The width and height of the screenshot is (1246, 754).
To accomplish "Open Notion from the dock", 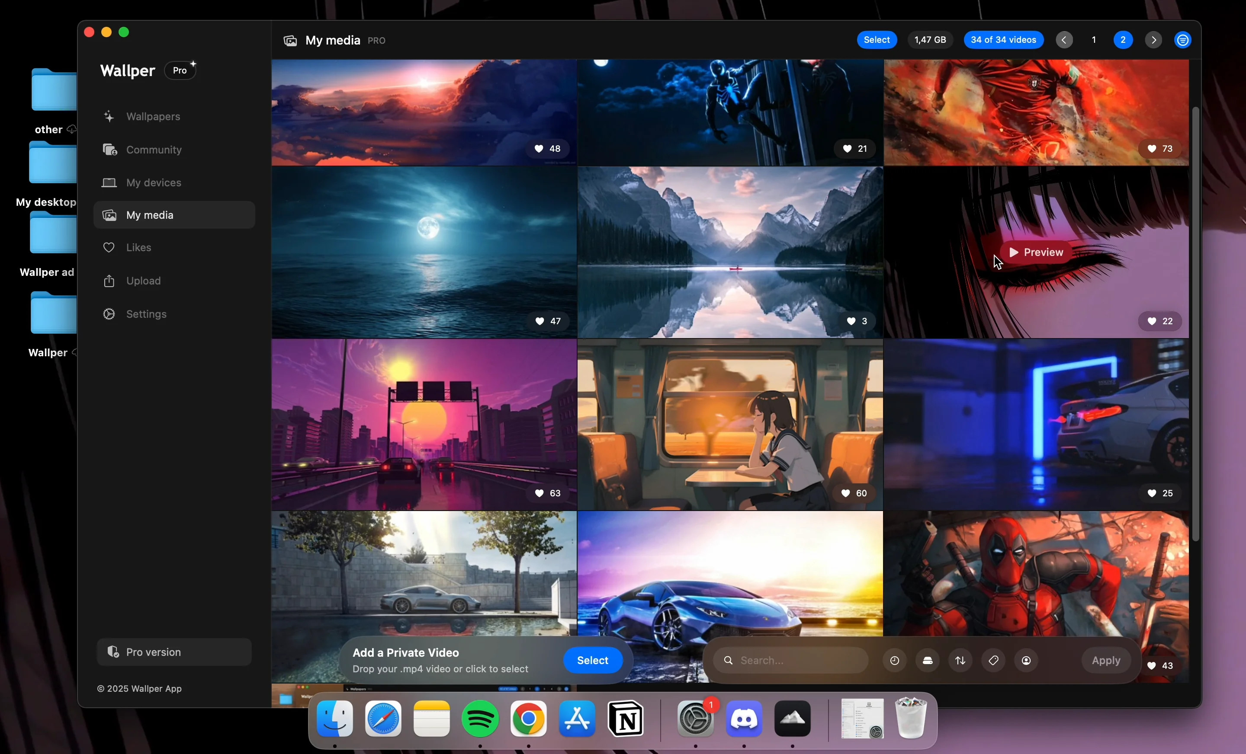I will point(626,719).
